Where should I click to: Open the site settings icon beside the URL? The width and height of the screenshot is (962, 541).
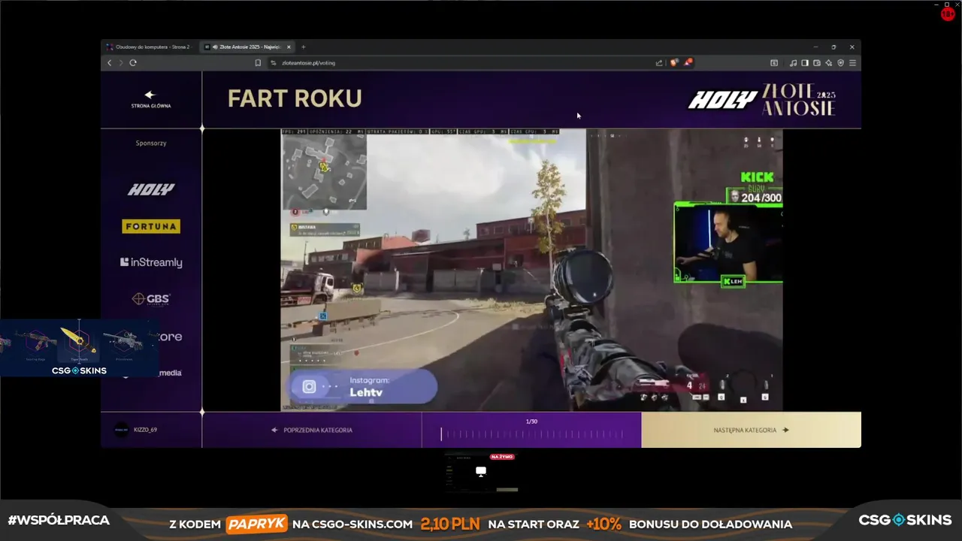coord(274,63)
